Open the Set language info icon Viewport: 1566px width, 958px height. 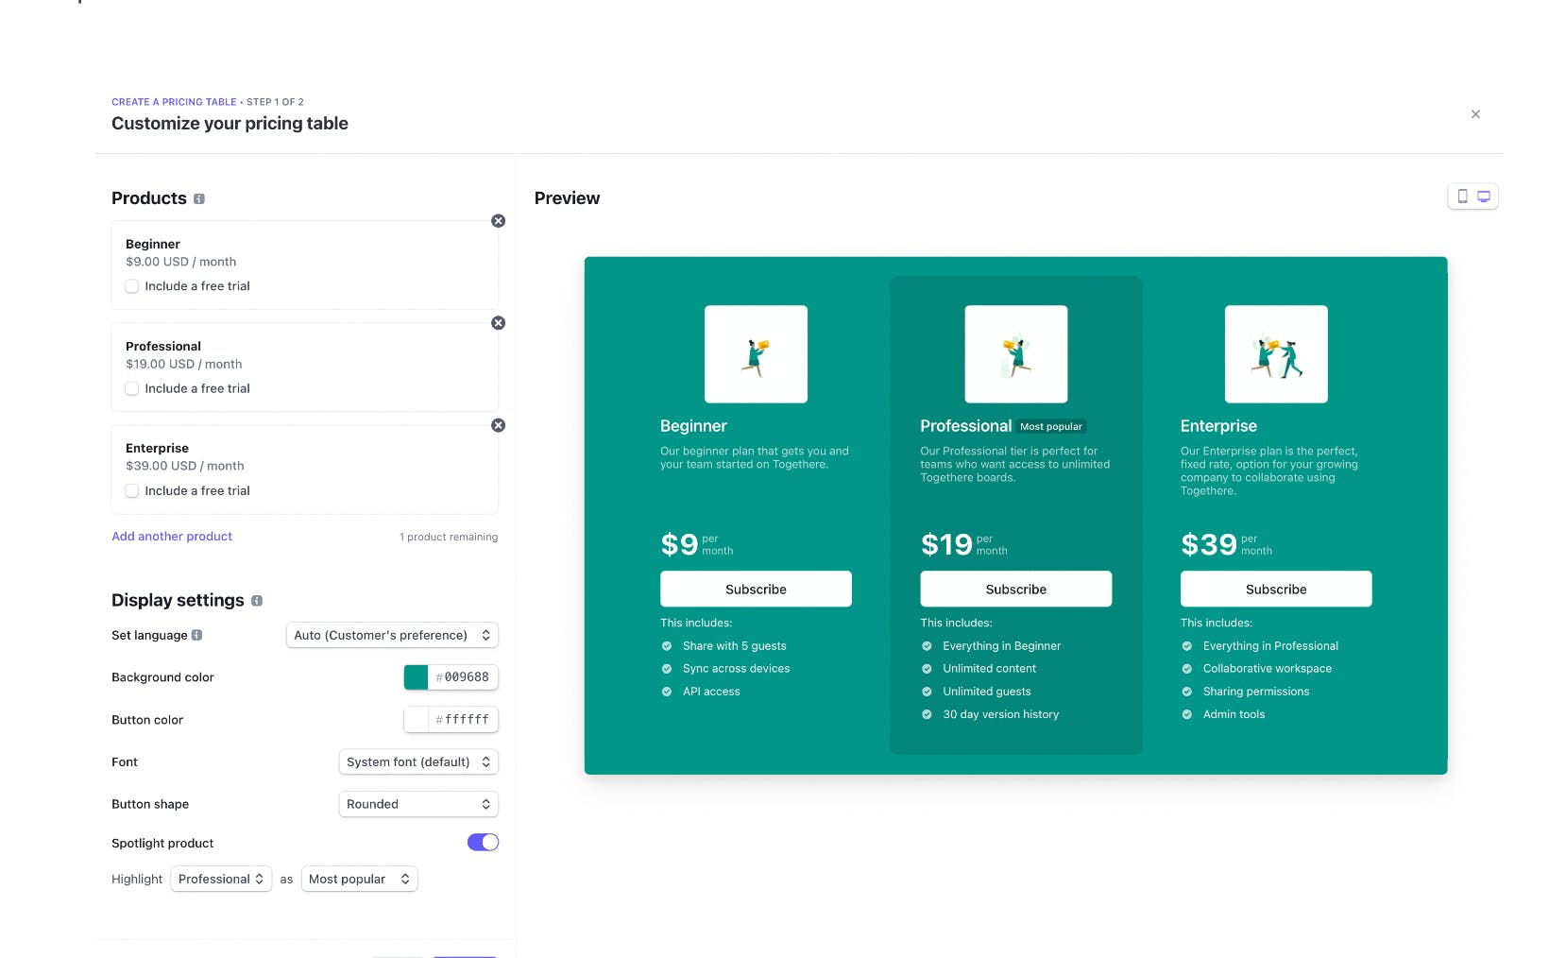tap(196, 635)
